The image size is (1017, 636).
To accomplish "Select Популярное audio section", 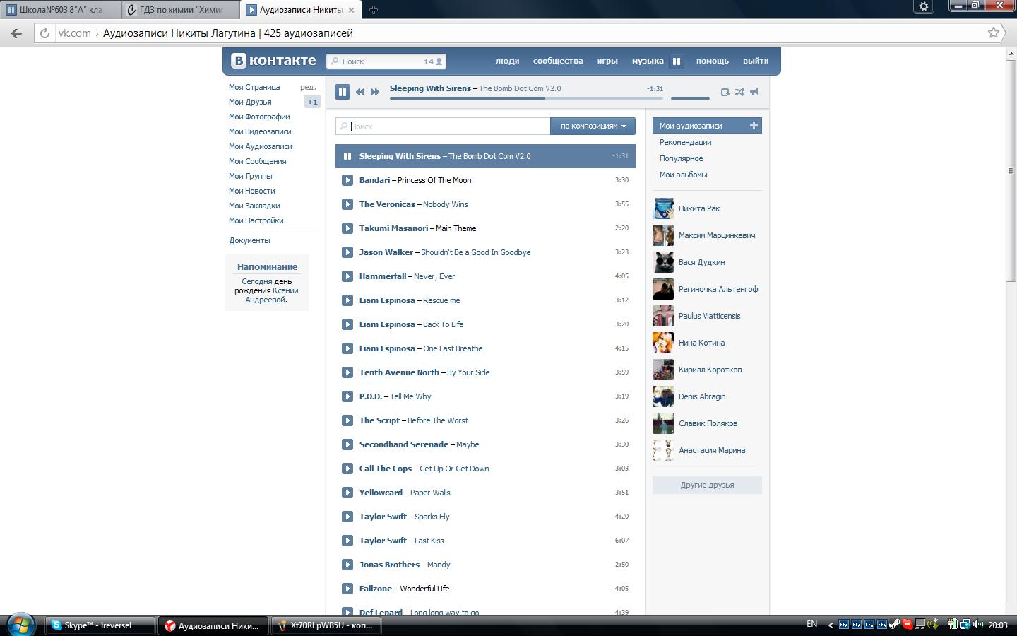I will coord(681,158).
